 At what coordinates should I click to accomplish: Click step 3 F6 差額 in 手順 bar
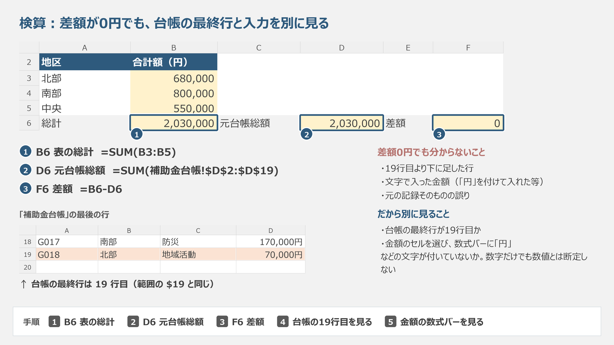coord(240,322)
